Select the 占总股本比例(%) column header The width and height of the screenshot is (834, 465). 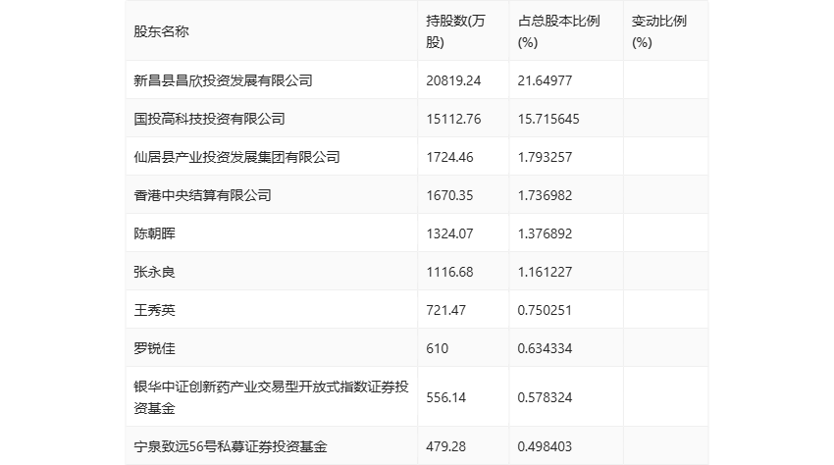click(x=558, y=31)
